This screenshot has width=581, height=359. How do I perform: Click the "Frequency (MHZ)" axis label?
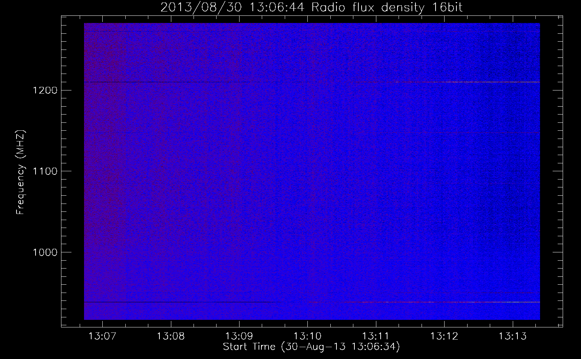20,173
